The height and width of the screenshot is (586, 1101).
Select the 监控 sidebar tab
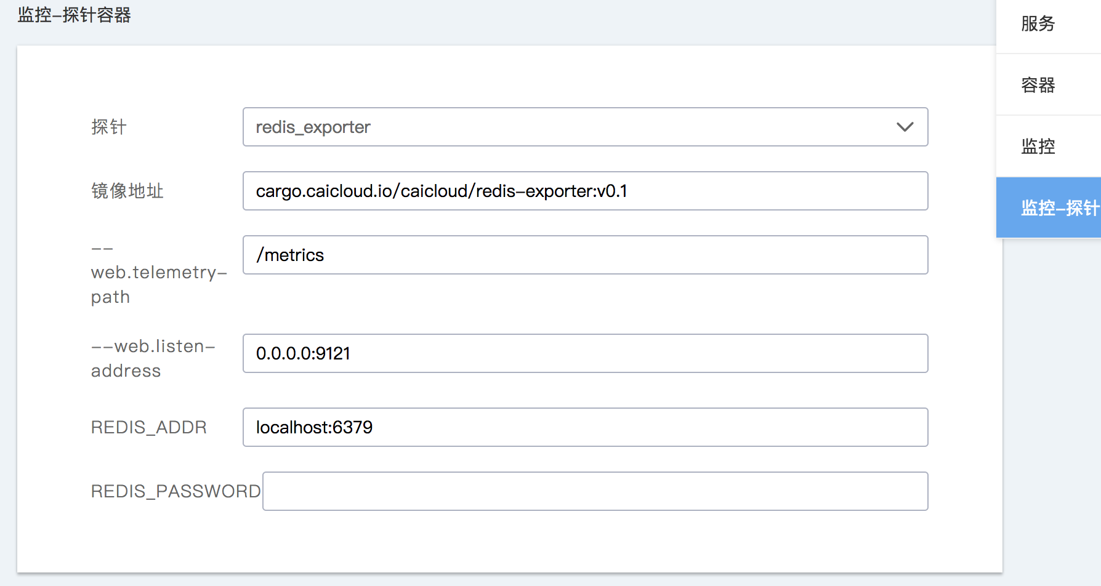coord(1038,146)
